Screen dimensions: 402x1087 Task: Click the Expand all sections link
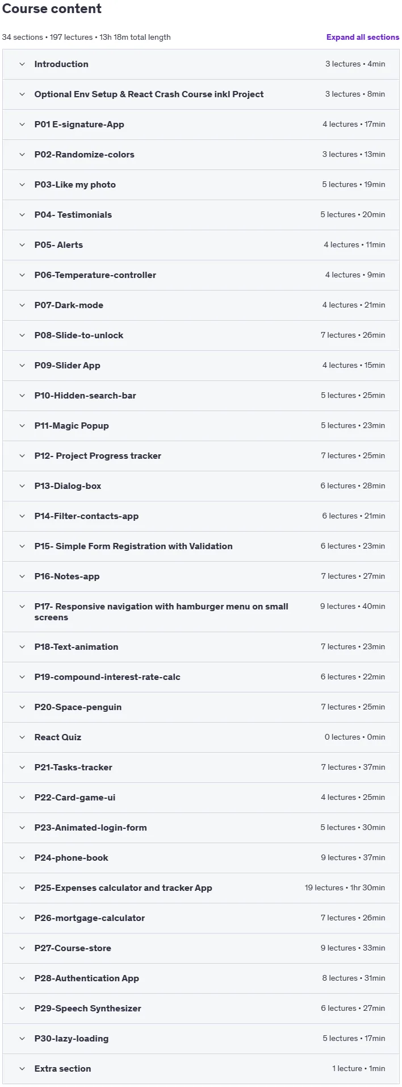[x=362, y=37]
